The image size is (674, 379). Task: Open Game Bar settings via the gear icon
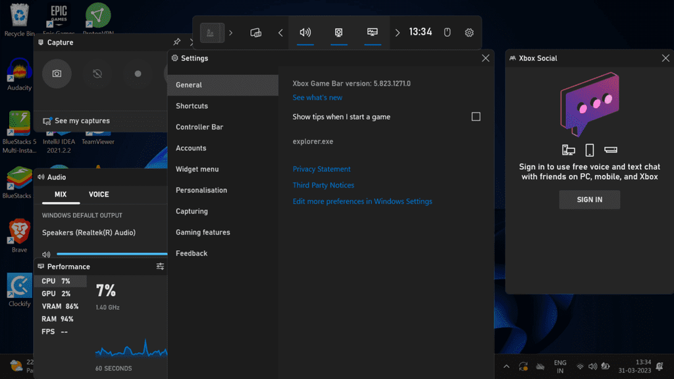[469, 32]
